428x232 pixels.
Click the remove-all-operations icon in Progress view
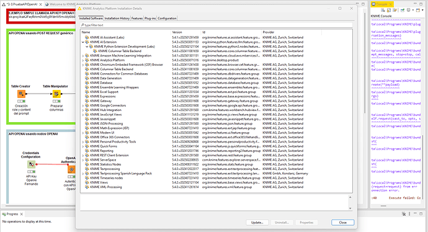404,214
